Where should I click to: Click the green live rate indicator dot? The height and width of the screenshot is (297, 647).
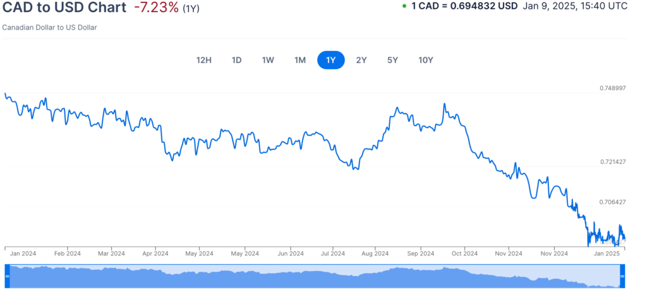pos(404,6)
